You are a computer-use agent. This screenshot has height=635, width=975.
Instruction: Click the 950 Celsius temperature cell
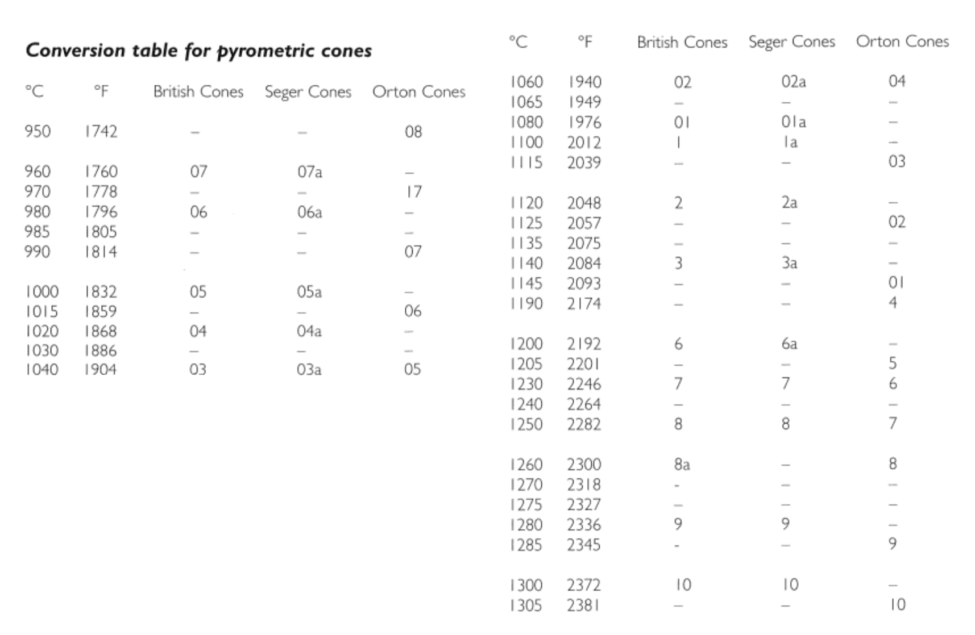pos(38,132)
